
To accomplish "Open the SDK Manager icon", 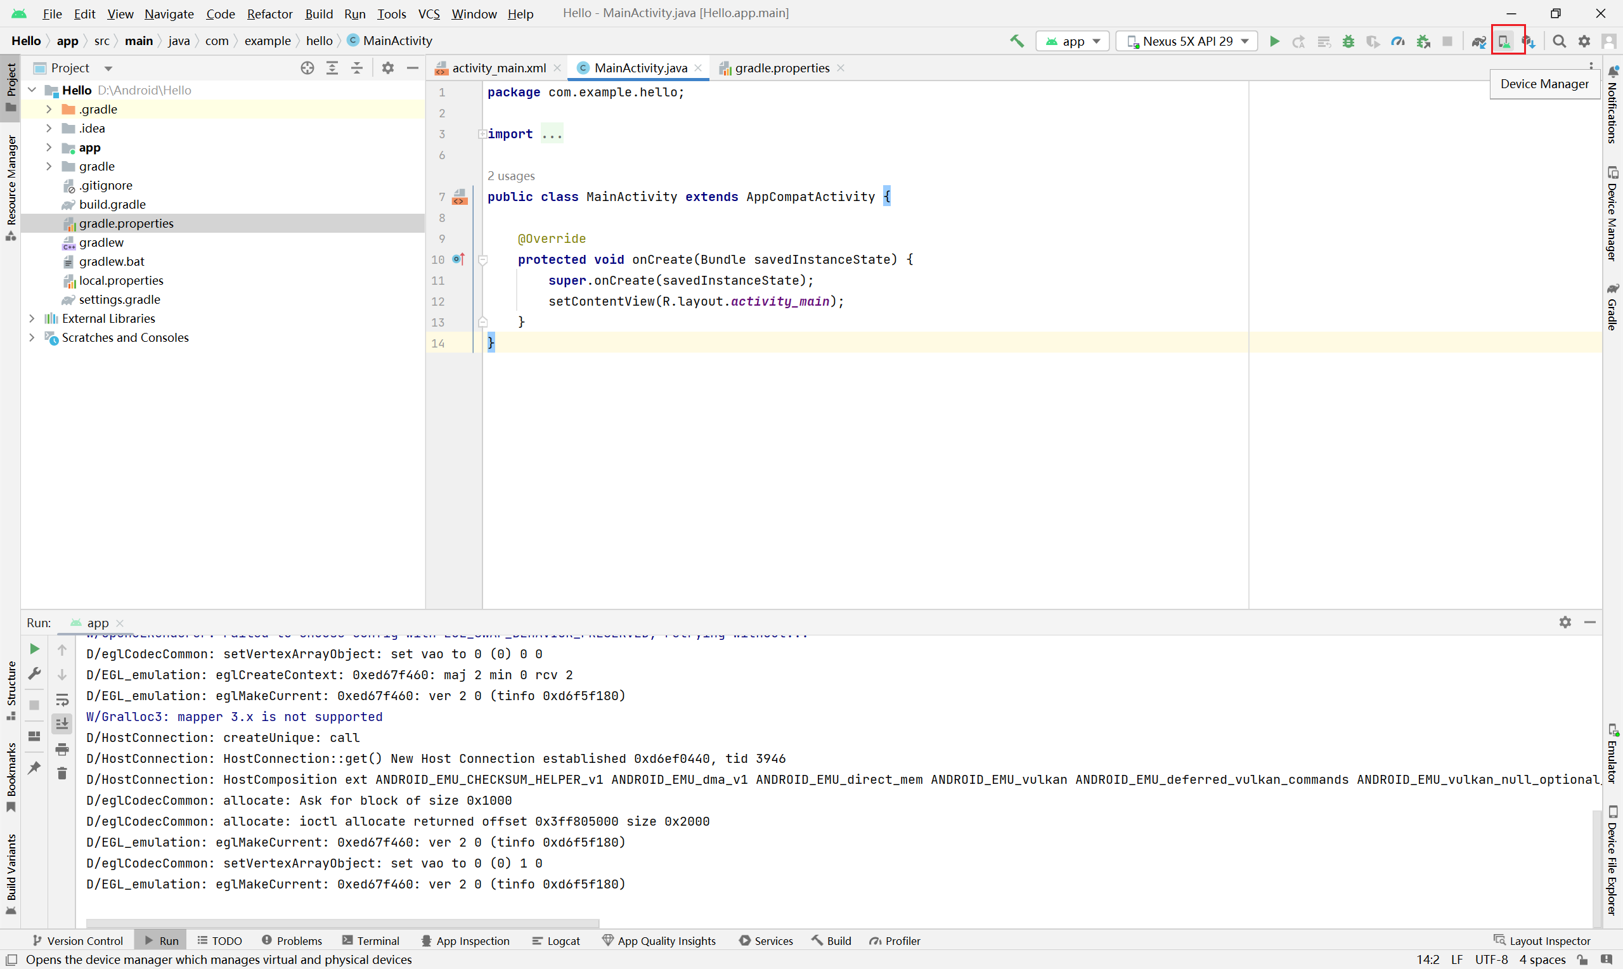I will (x=1529, y=41).
